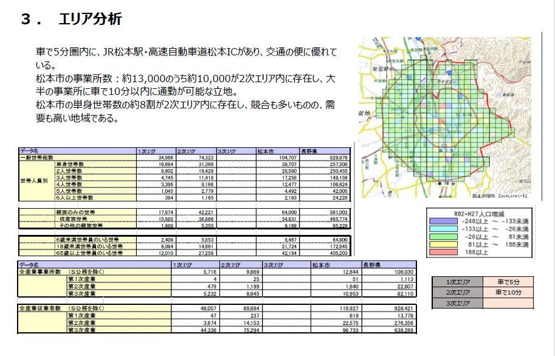Click the paragraph line mentioning 'JR松本駅・高速自動車道松本IC'
The image size is (555, 356).
[186, 52]
